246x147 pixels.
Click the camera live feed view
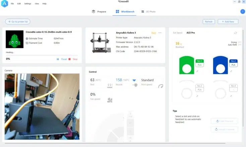[x=42, y=107]
